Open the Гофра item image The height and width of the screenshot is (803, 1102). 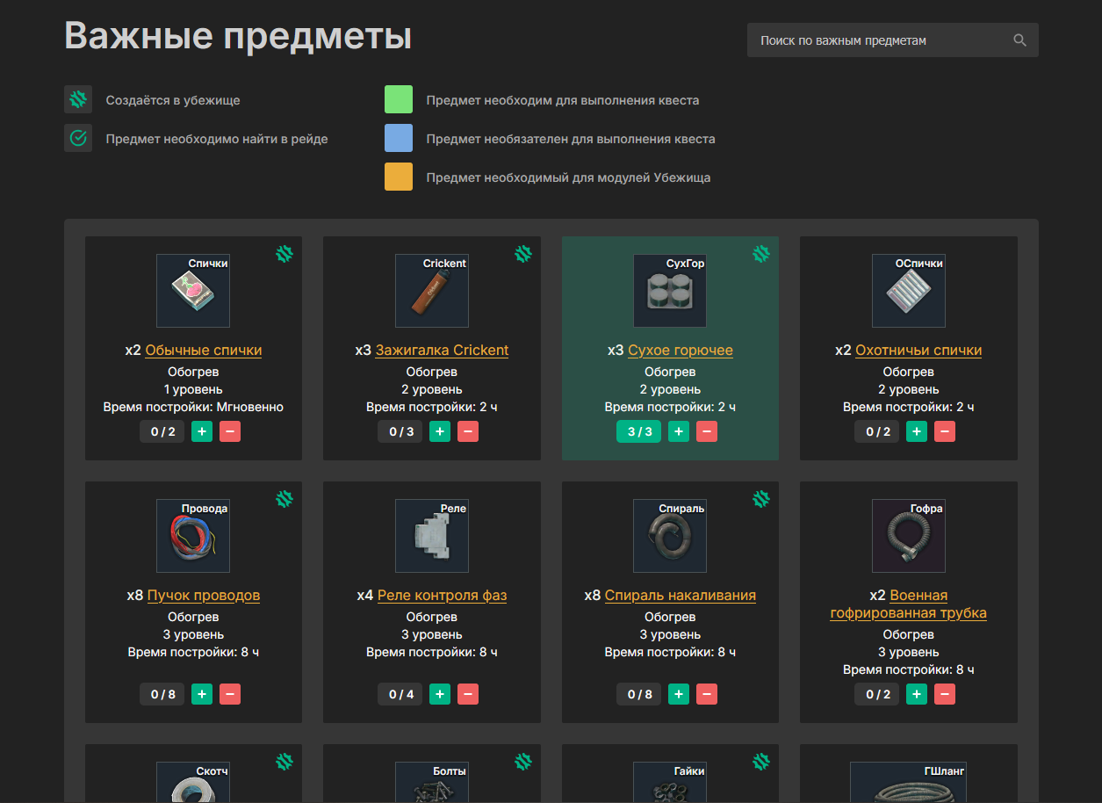909,536
